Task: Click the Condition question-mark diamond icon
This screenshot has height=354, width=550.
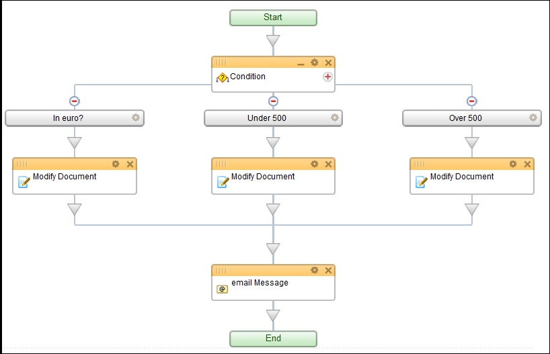Action: coord(223,77)
